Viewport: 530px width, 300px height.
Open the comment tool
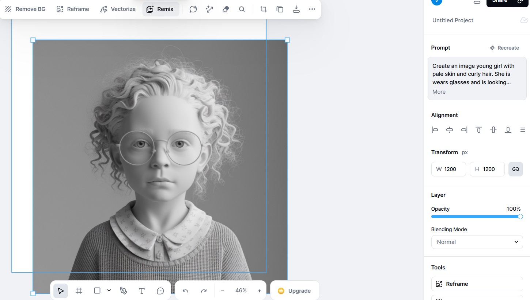tap(160, 291)
